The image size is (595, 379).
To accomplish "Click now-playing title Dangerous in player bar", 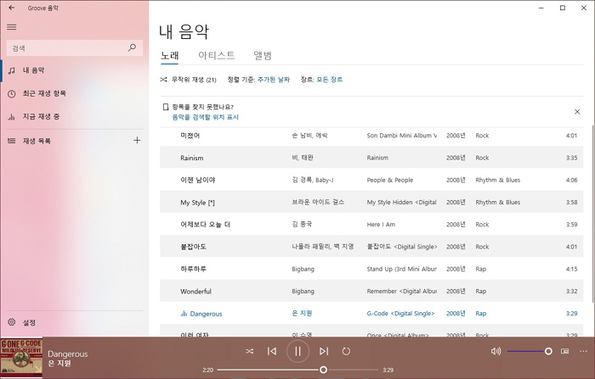I will [67, 354].
